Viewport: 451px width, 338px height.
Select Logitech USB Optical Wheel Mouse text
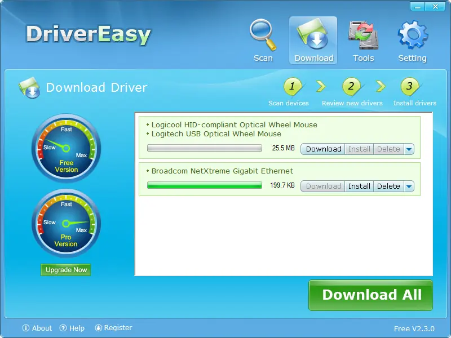[216, 134]
